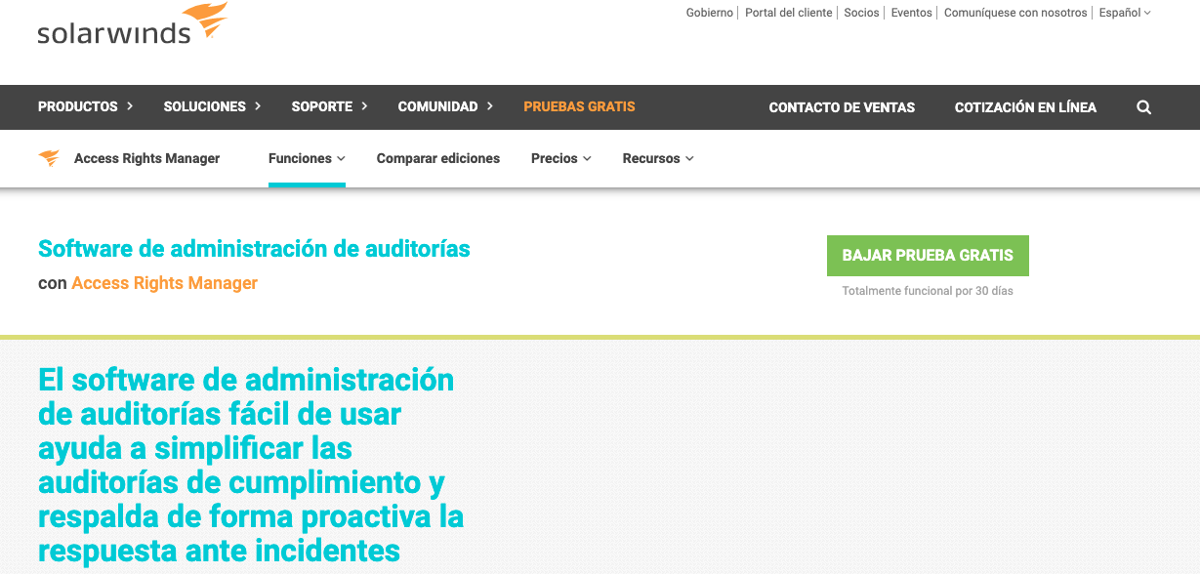Select PRUEBAS GRATIS in the navigation
1200x574 pixels.
tap(579, 106)
